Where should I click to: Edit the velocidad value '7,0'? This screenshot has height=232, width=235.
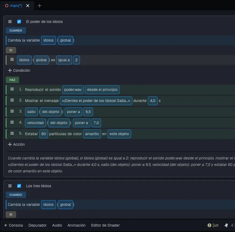(x=96, y=123)
